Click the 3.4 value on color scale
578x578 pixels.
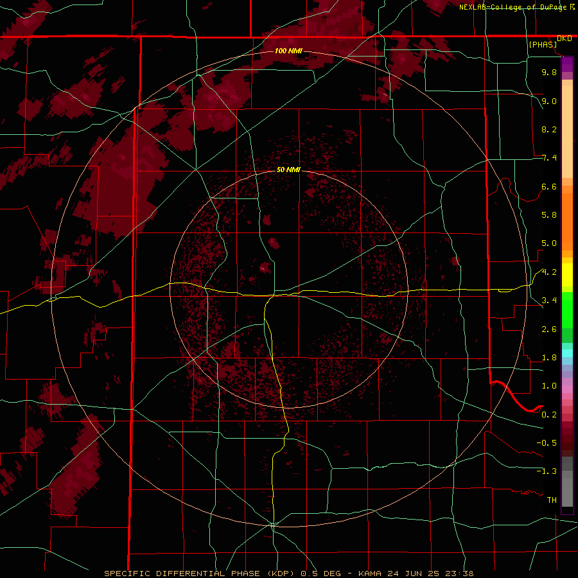click(549, 301)
